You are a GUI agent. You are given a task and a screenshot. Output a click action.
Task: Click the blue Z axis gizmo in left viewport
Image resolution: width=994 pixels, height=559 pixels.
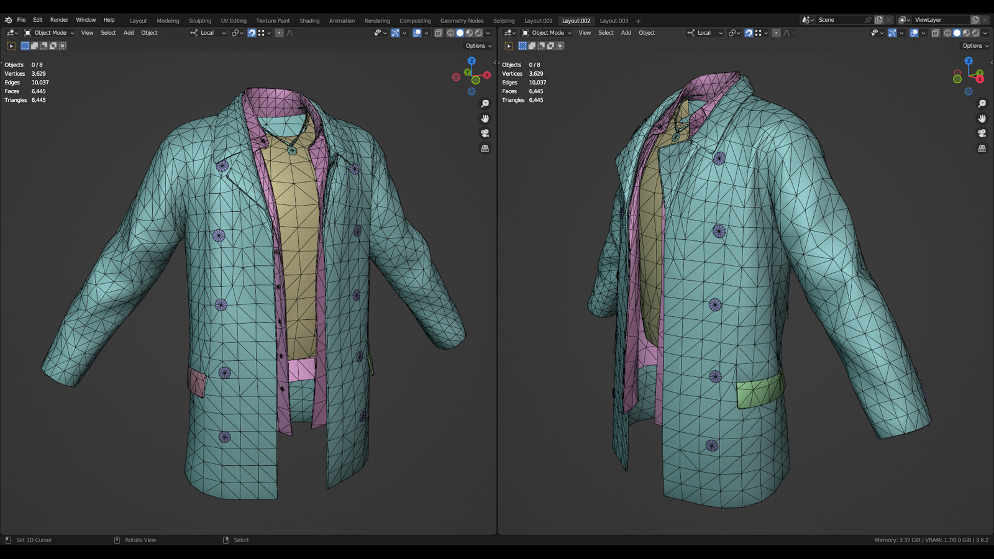[472, 61]
